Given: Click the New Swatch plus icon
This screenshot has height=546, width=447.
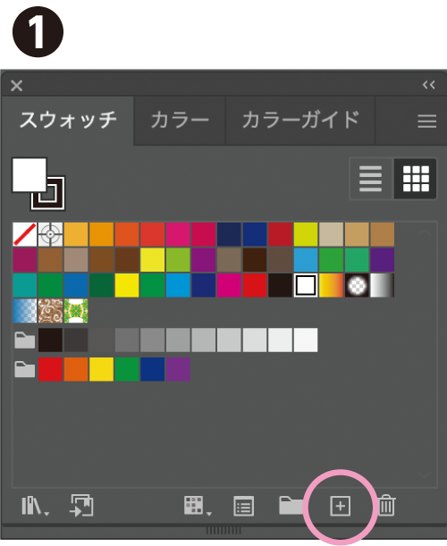Looking at the screenshot, I should (x=340, y=506).
